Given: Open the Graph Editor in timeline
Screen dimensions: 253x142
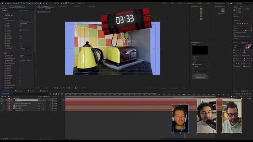Looking at the screenshot, I should [62, 94].
